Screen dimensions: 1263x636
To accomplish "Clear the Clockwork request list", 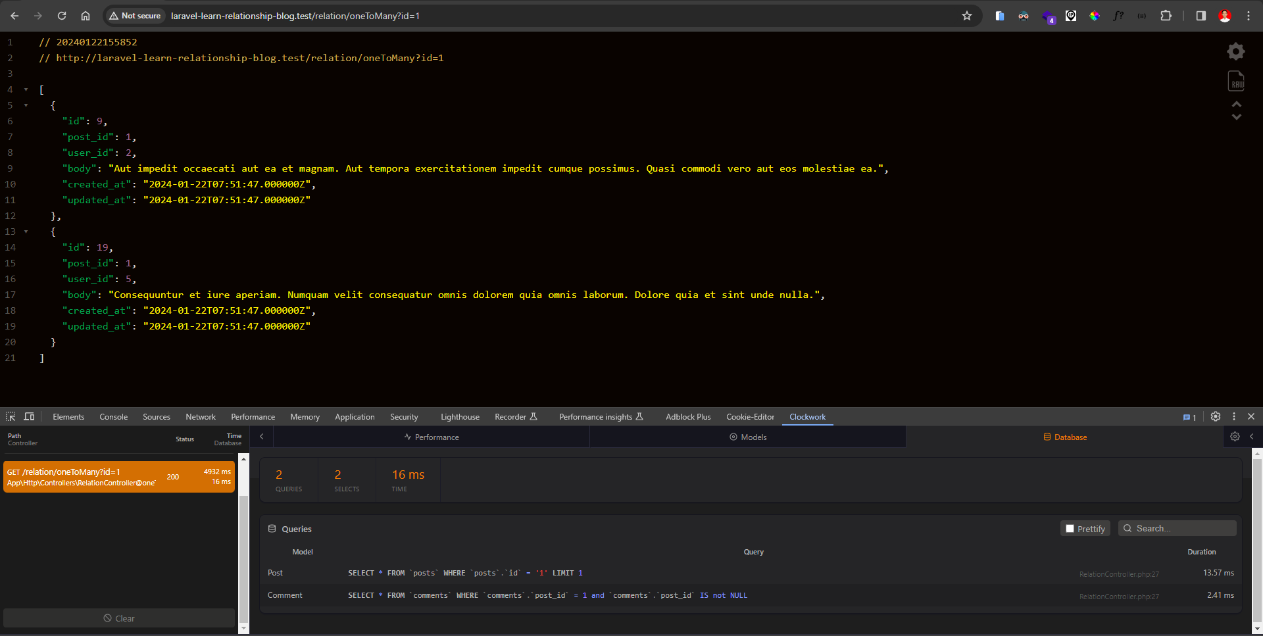I will 119,618.
